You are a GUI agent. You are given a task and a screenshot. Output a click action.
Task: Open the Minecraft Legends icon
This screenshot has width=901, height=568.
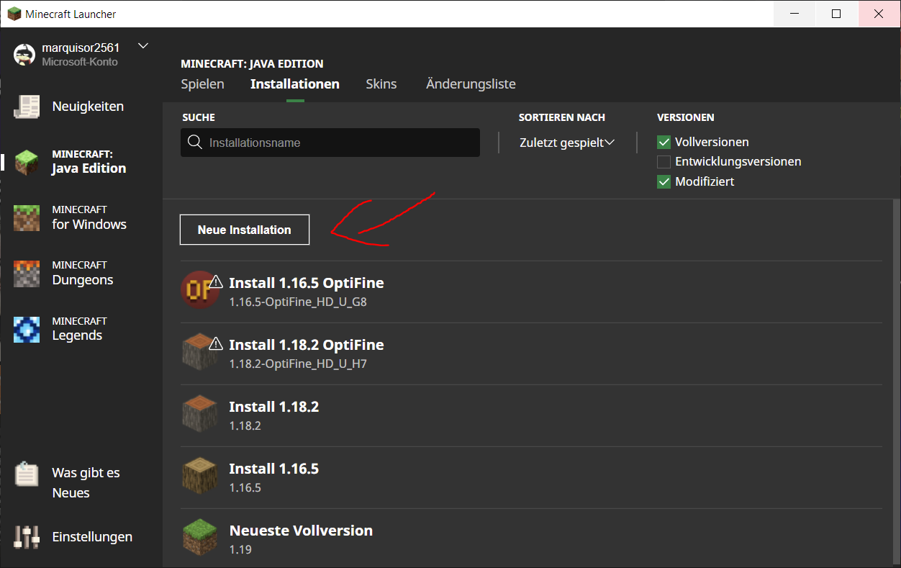(x=27, y=329)
